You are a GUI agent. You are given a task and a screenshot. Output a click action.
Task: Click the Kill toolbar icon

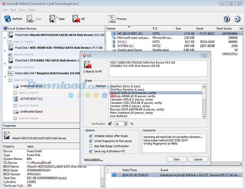pos(76,19)
